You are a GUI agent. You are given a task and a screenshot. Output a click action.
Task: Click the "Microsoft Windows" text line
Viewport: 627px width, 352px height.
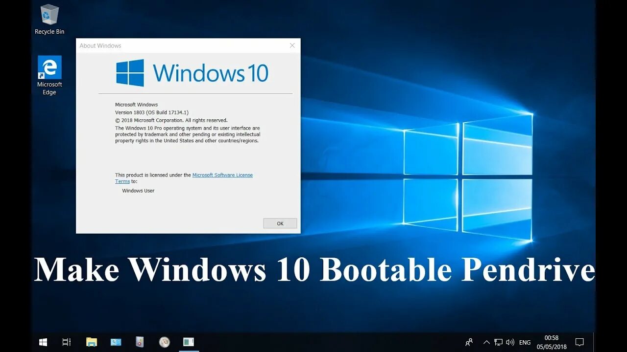[x=136, y=105]
